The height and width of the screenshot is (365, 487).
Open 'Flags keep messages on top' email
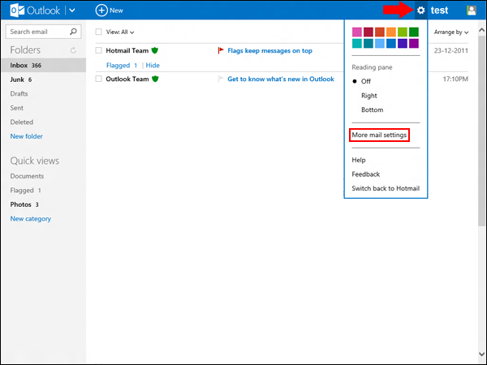coord(270,50)
